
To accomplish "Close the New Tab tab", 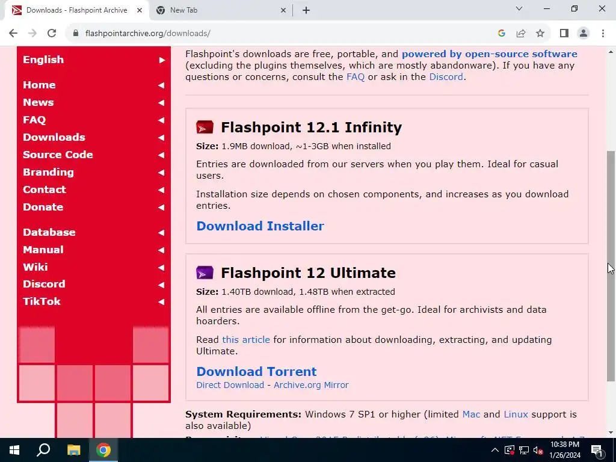I will 283,11.
